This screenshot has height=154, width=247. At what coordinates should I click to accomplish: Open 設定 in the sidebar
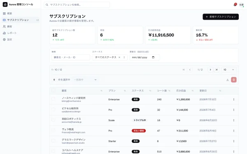(x=21, y=39)
